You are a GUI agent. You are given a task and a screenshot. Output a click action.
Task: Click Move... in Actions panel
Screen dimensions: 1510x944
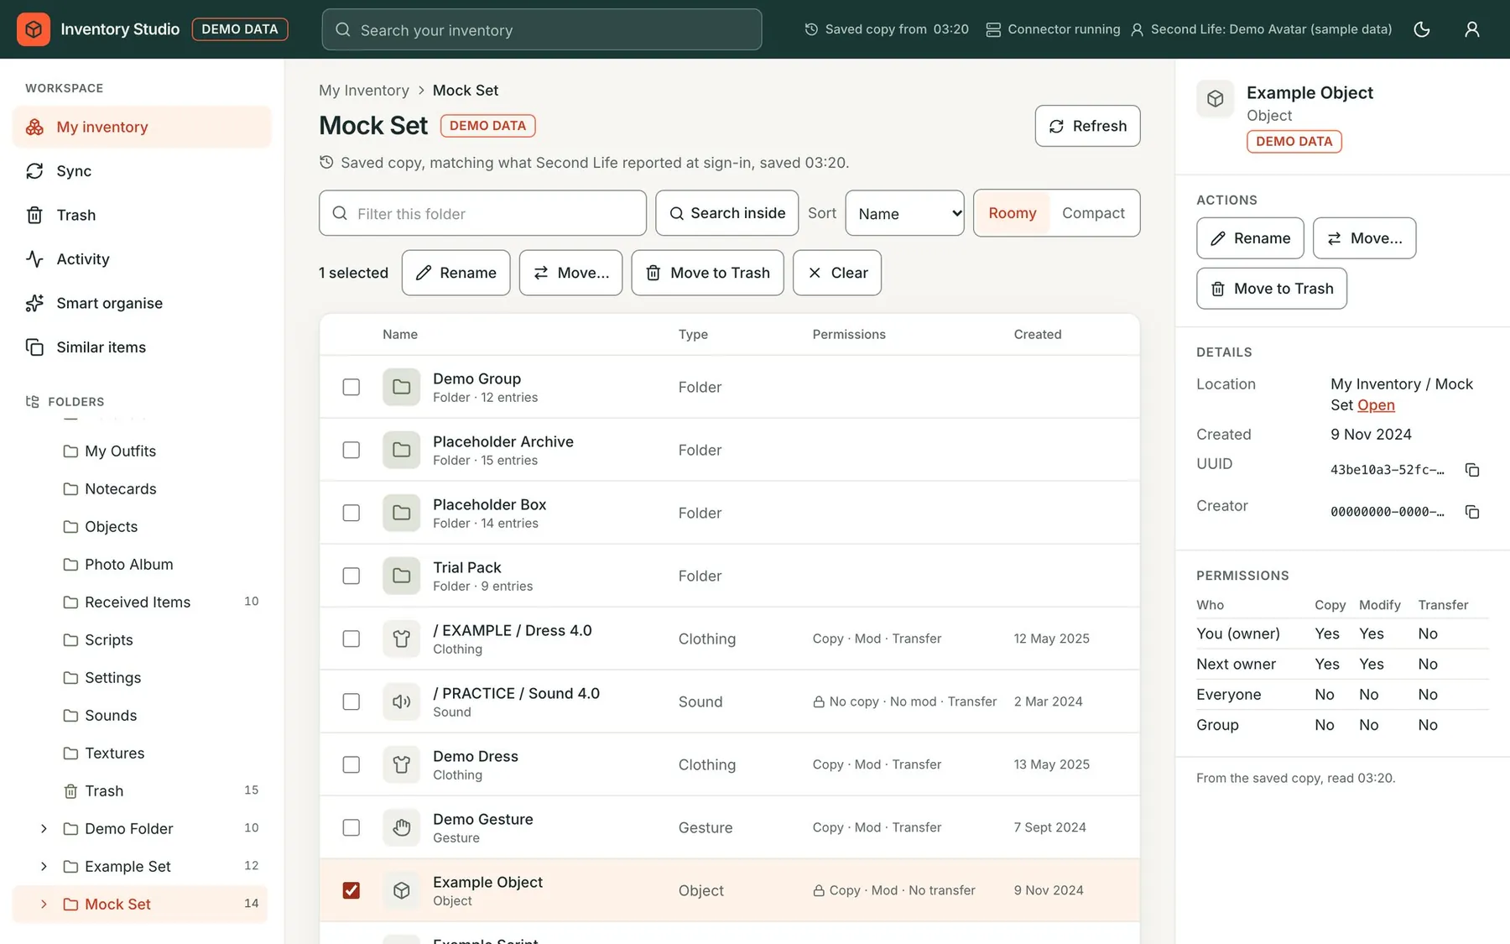click(1364, 238)
